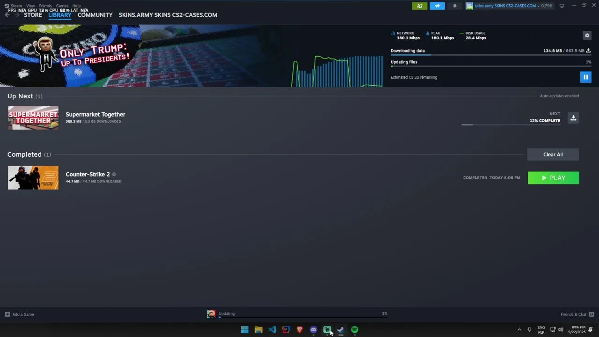Click the microphone tray icon
Image resolution: width=599 pixels, height=337 pixels.
529,330
